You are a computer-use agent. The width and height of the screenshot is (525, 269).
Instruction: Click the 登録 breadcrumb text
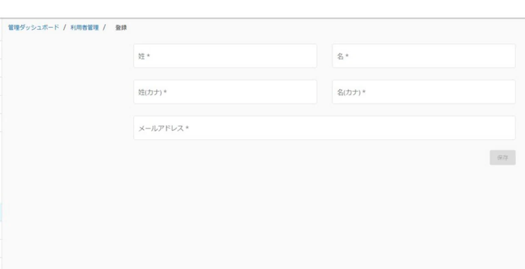click(121, 27)
